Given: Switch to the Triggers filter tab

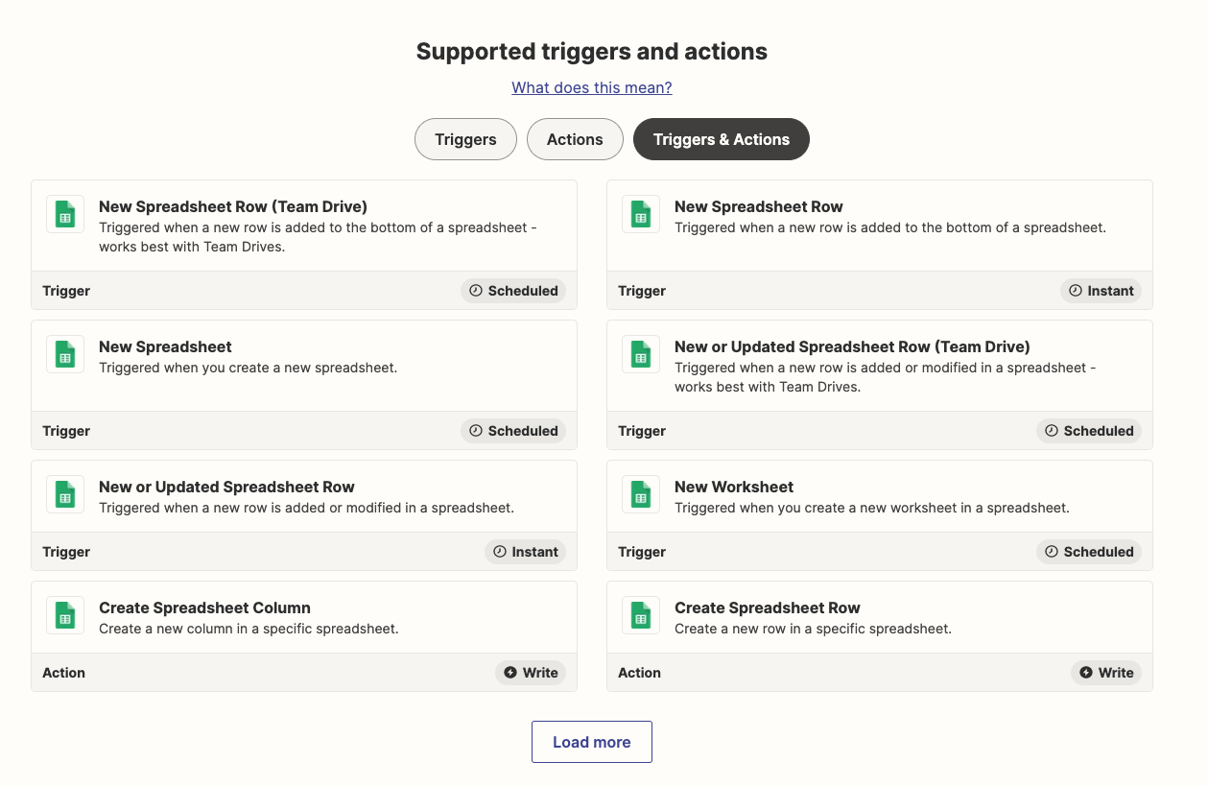Looking at the screenshot, I should [465, 139].
